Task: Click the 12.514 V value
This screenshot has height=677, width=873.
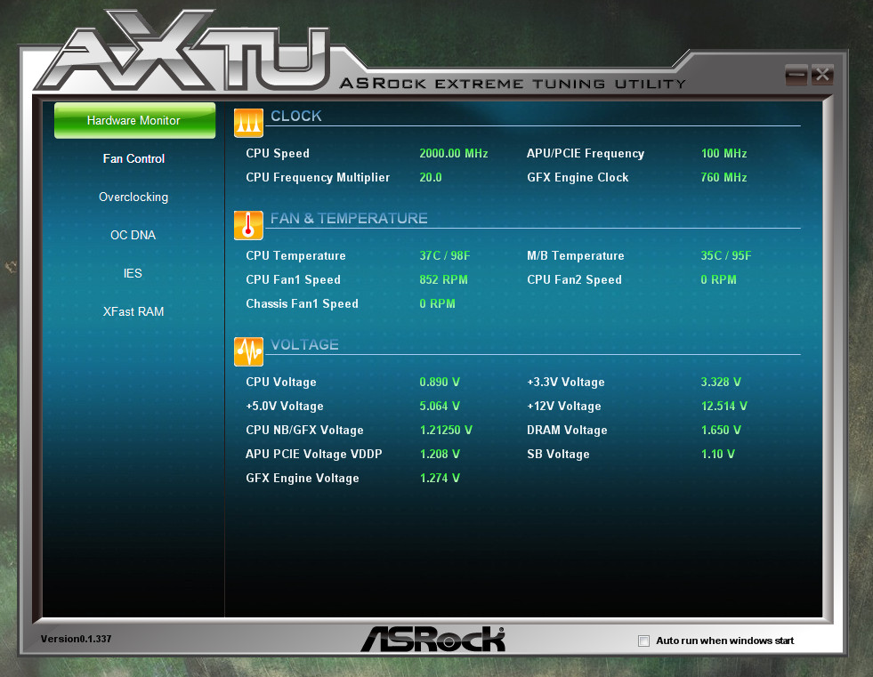Action: pos(724,406)
